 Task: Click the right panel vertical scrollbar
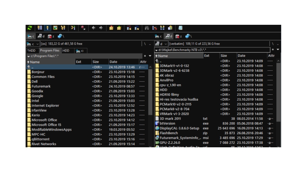(278, 92)
